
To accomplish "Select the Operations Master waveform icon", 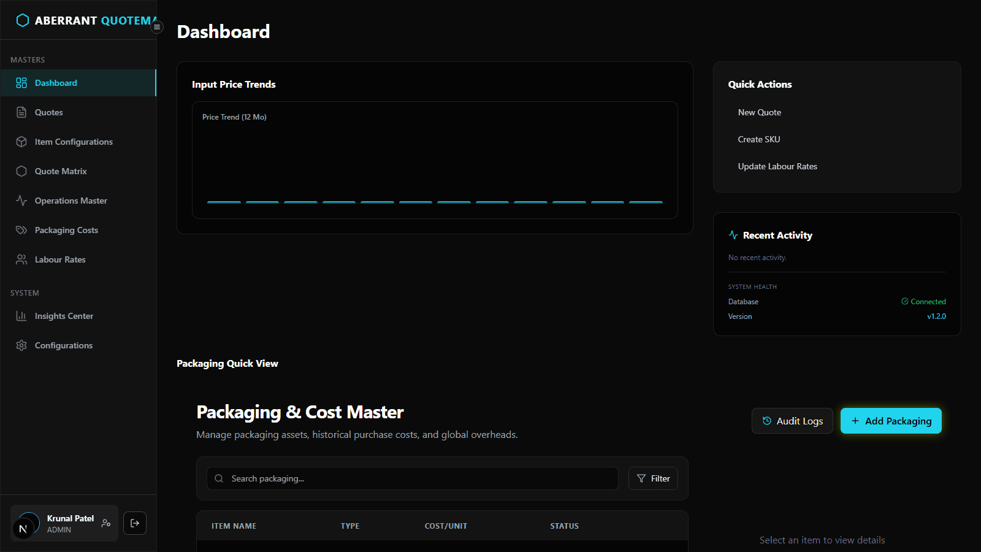I will pyautogui.click(x=22, y=200).
